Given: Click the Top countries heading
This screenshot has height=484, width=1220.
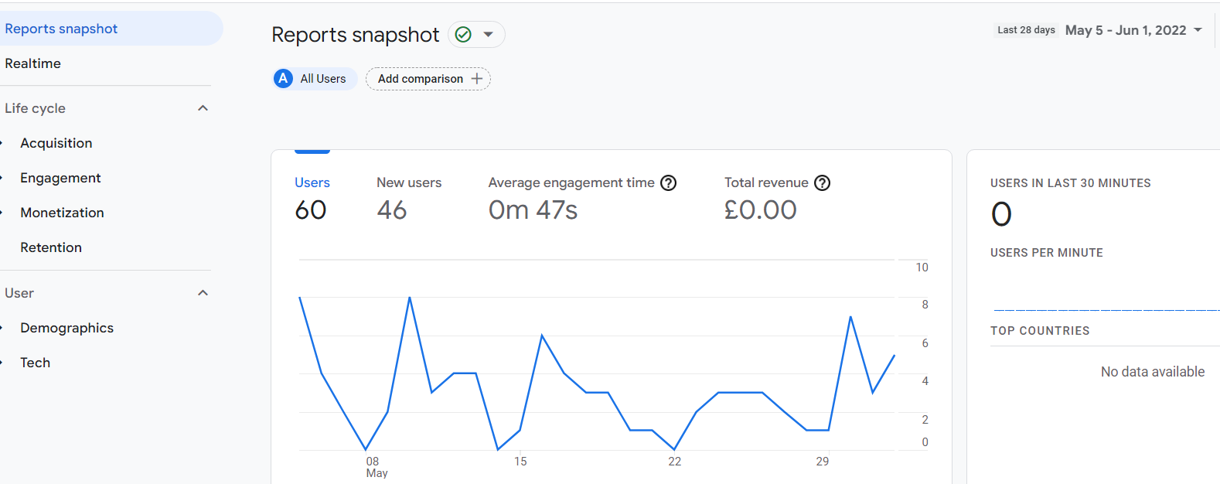Looking at the screenshot, I should coord(1040,331).
